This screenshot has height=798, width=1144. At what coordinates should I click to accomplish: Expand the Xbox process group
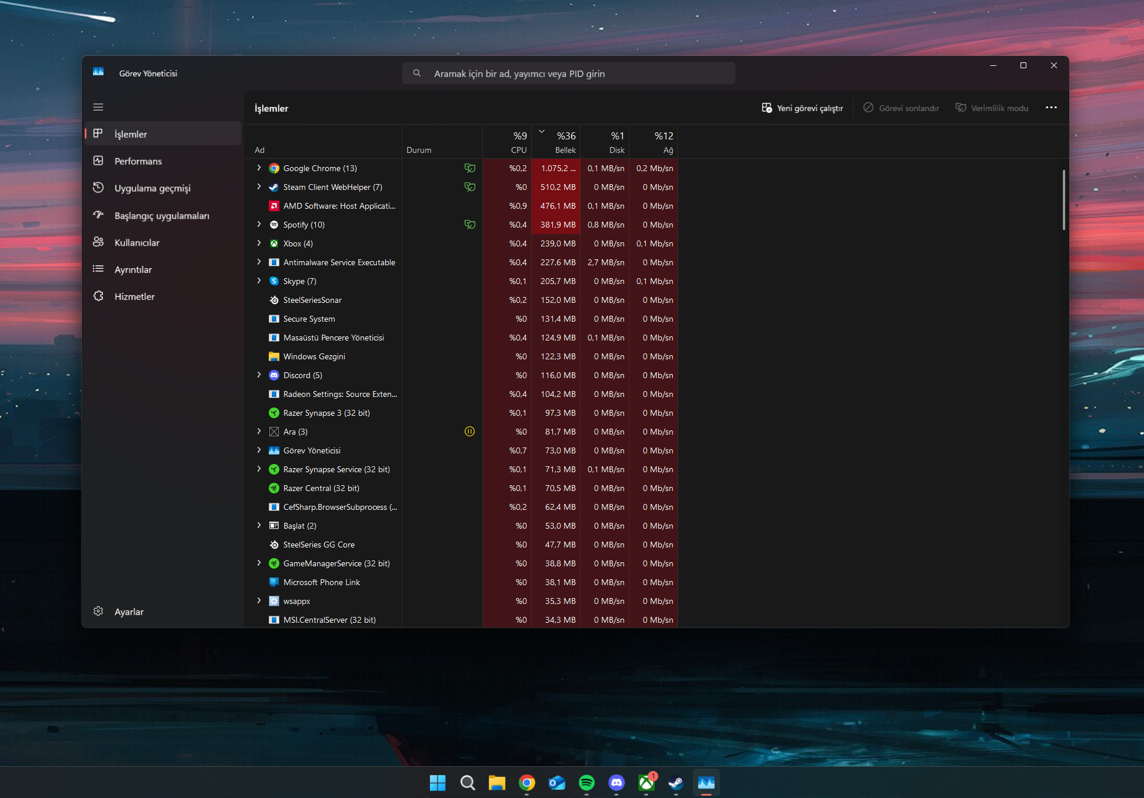(259, 243)
